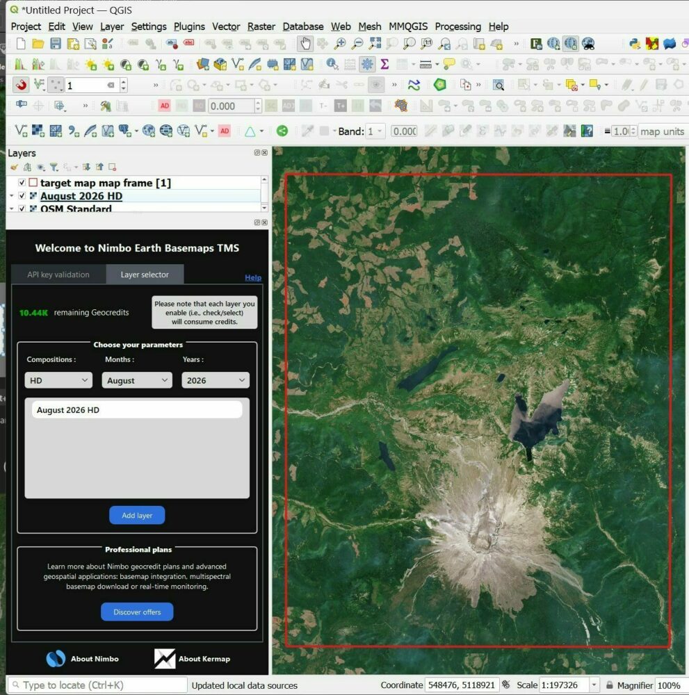Switch to API key validation tab
Image resolution: width=689 pixels, height=695 pixels.
[58, 275]
